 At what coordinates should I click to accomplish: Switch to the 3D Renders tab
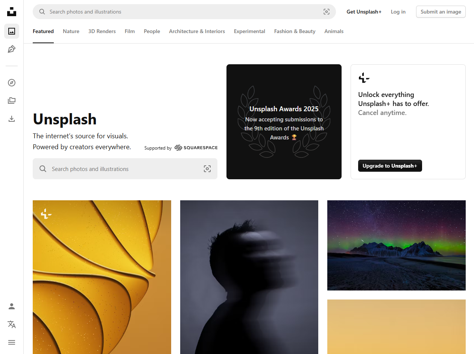pos(102,32)
